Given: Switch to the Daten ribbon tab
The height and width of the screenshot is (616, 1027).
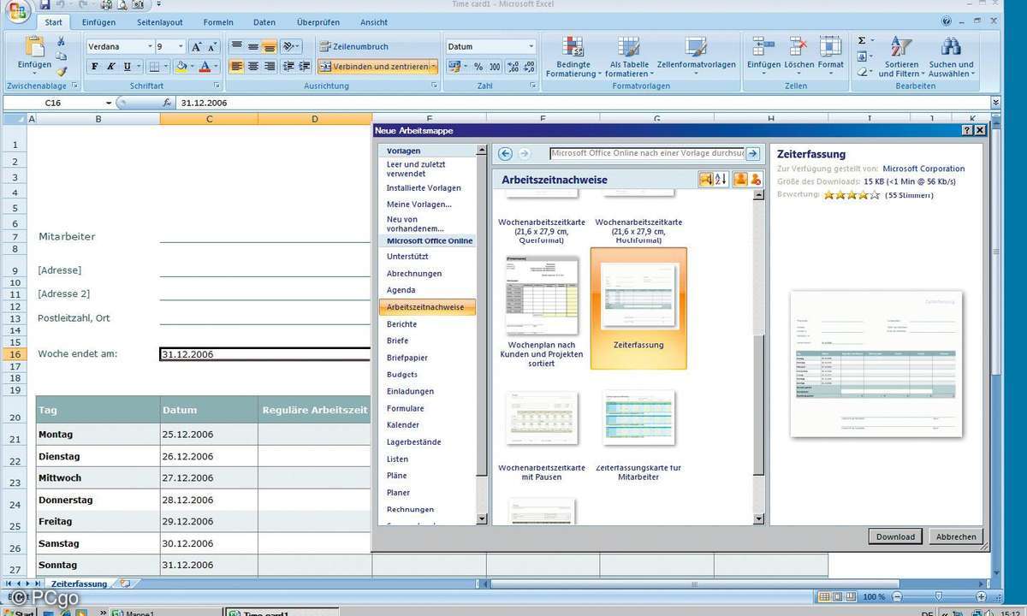Looking at the screenshot, I should pos(264,22).
